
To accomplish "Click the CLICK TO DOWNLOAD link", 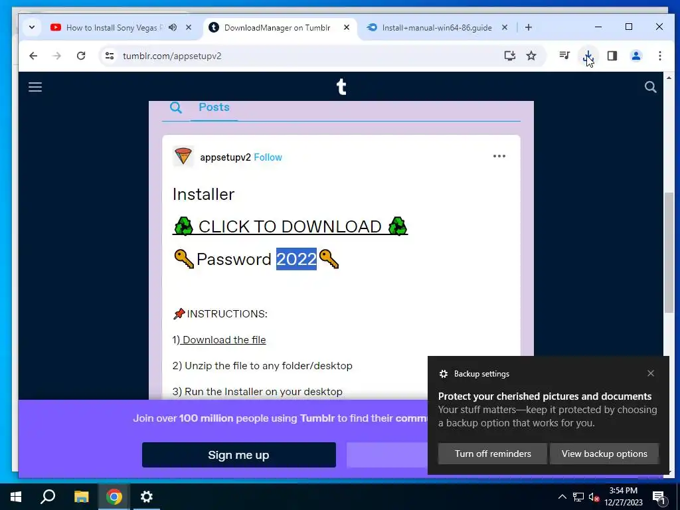I will (290, 226).
